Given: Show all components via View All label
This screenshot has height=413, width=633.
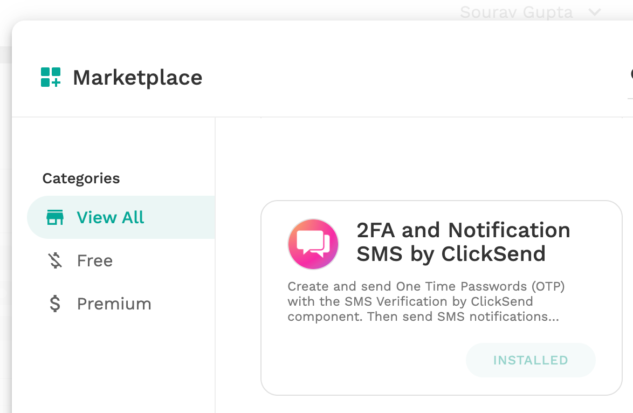Looking at the screenshot, I should click(110, 217).
